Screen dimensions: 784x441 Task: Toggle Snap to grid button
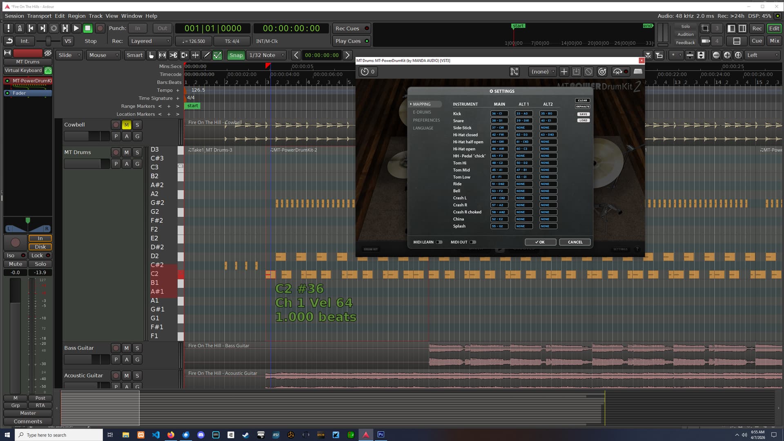pos(236,55)
